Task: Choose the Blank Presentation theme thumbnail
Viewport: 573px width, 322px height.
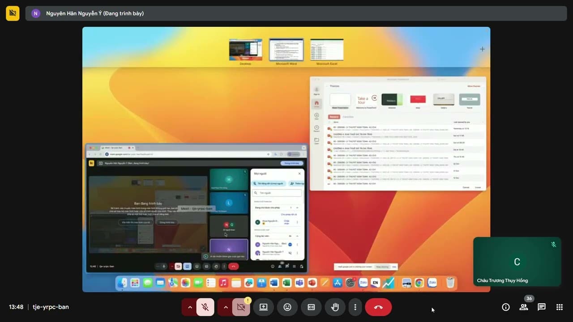Action: (341, 99)
